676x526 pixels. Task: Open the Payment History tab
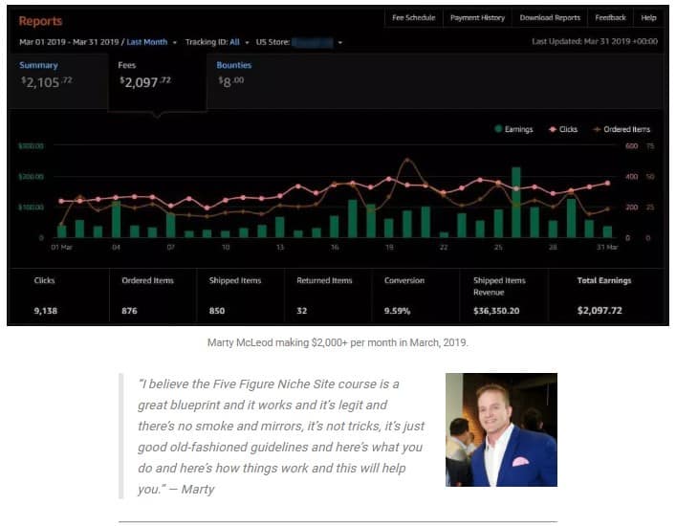(x=477, y=17)
